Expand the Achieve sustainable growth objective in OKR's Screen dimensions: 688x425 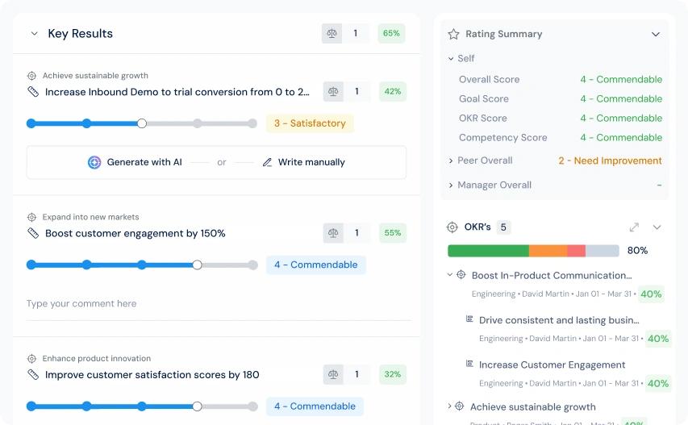(x=449, y=406)
